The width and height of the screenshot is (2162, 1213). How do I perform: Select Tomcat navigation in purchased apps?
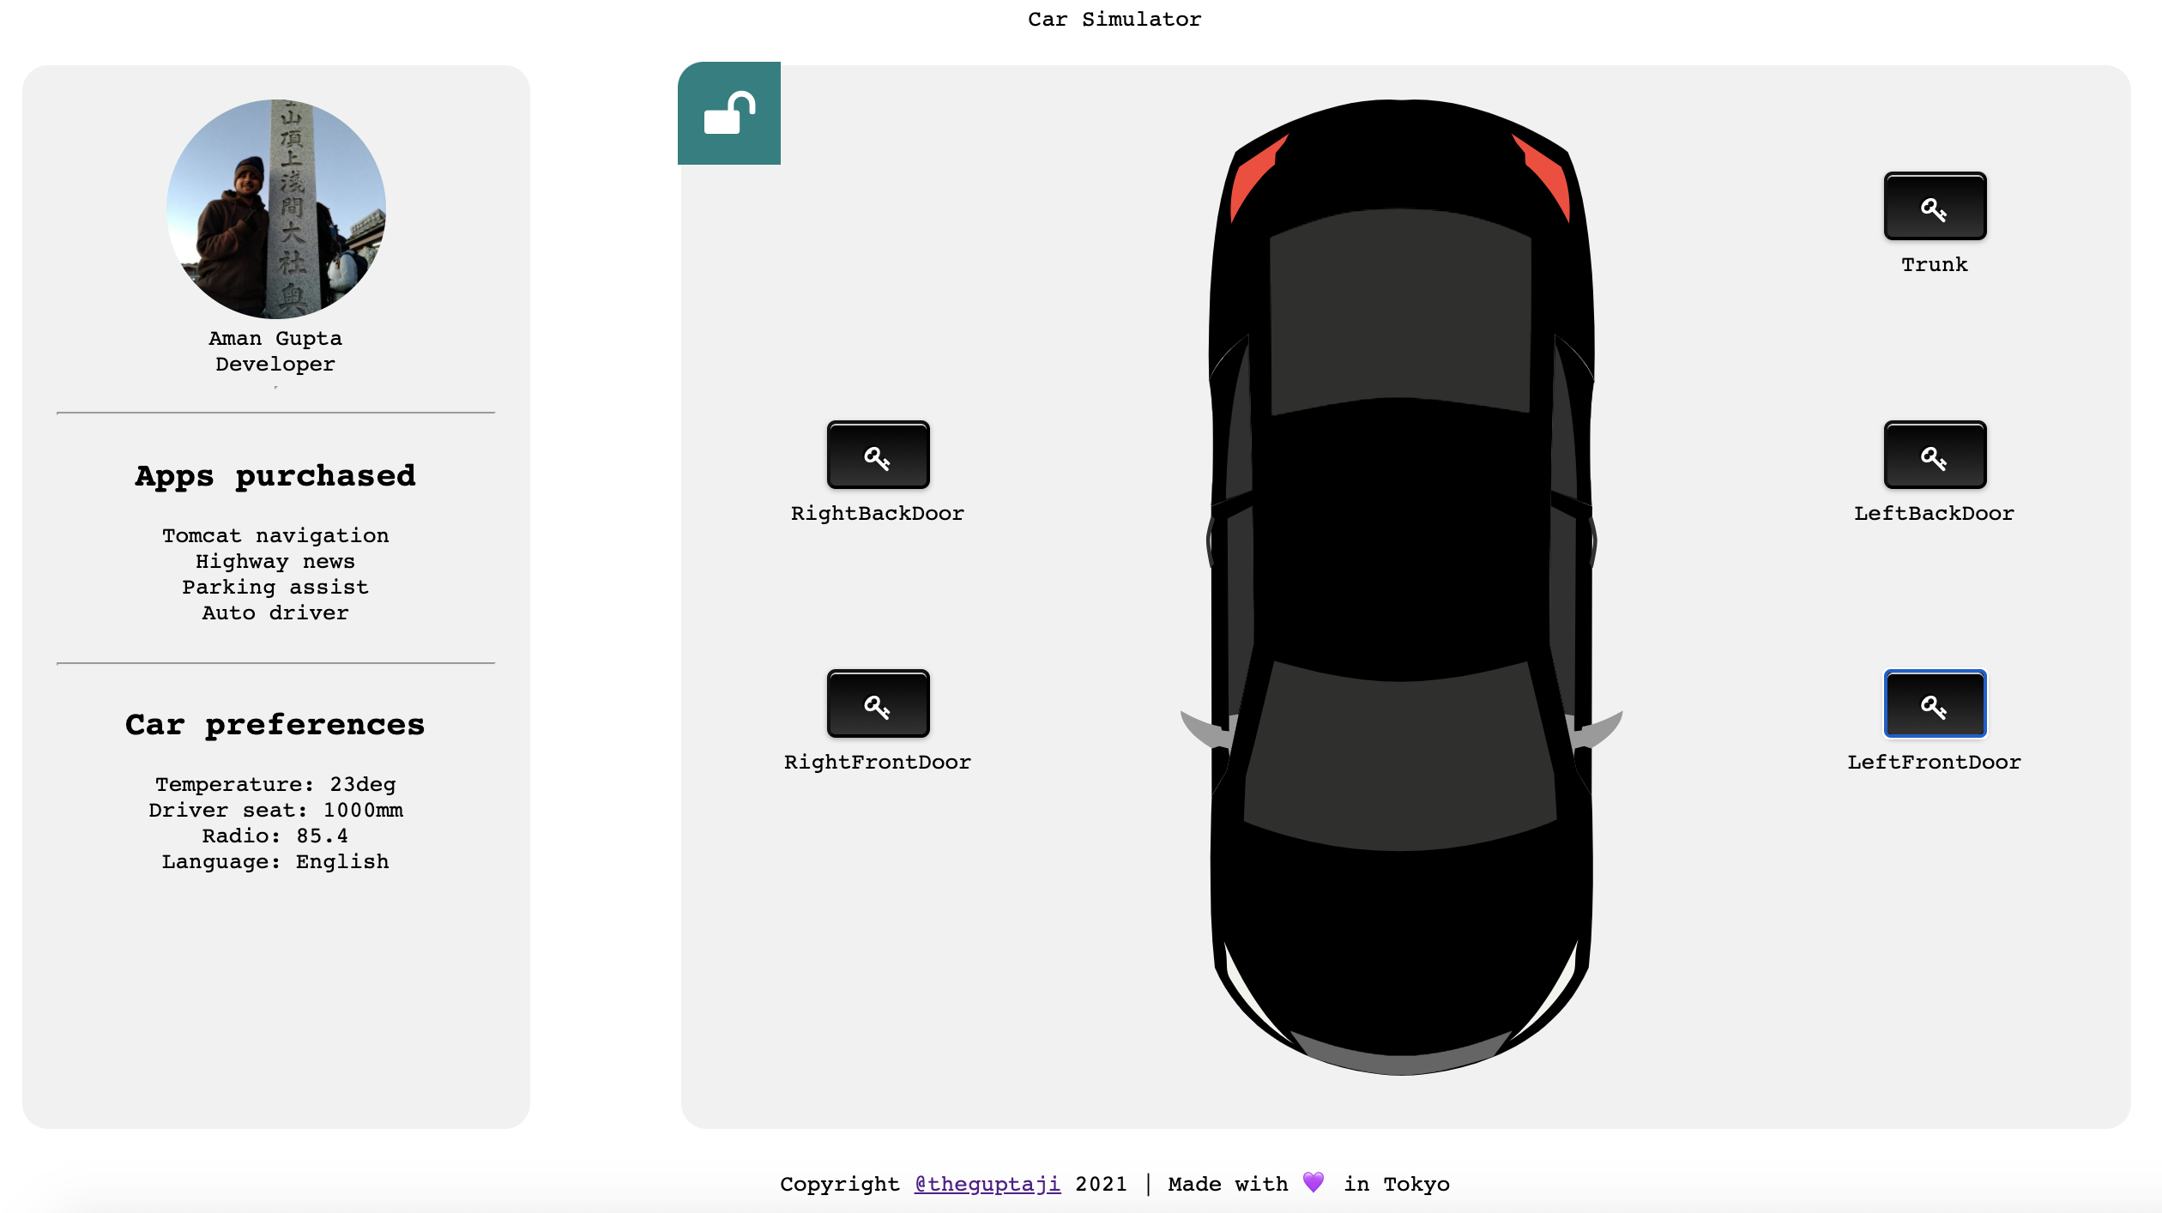275,535
